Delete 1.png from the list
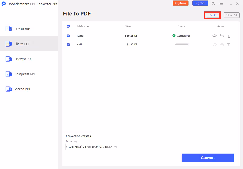 click(x=229, y=36)
